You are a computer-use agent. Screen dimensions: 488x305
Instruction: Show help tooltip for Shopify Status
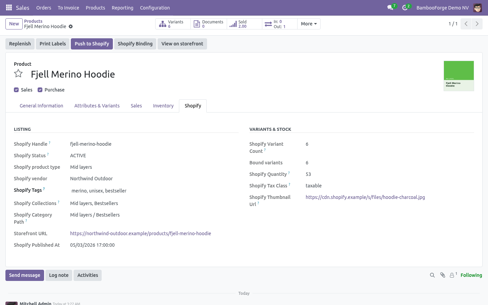pos(48,154)
